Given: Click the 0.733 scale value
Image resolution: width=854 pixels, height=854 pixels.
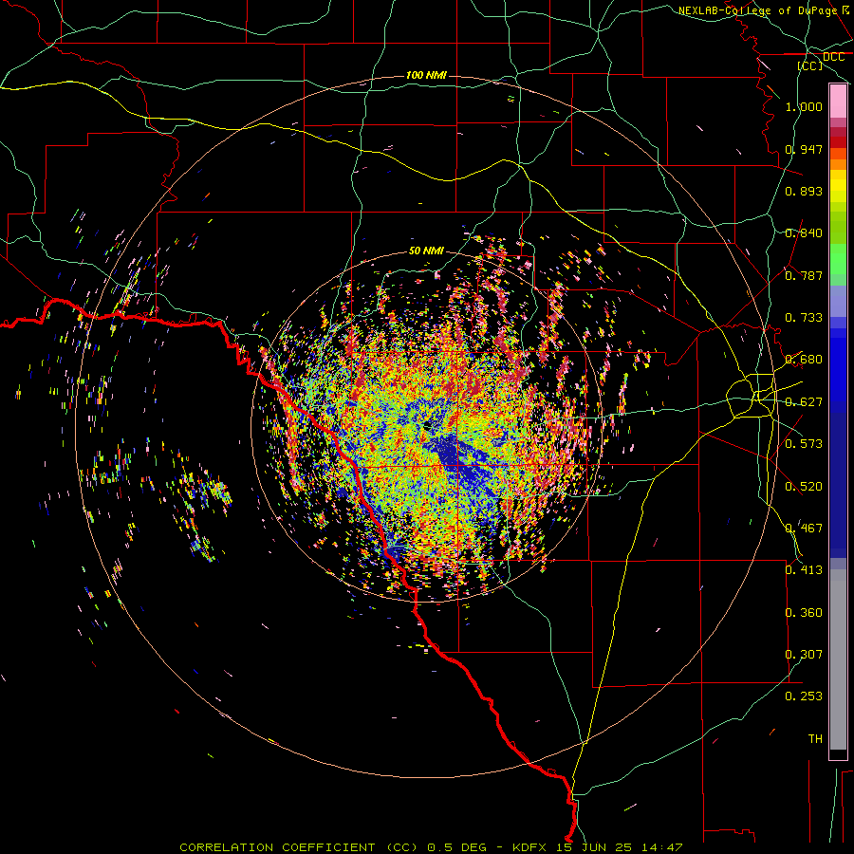Looking at the screenshot, I should point(804,318).
